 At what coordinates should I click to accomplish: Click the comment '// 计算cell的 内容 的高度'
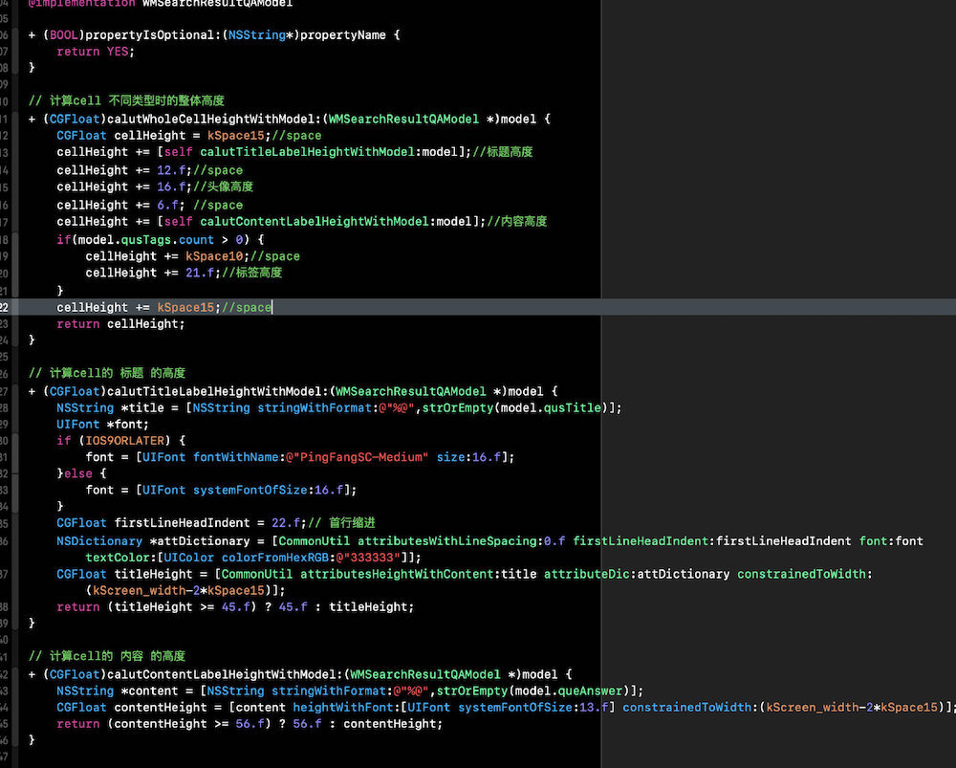coord(107,656)
